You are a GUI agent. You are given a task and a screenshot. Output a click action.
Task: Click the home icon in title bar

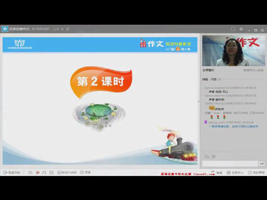click(5, 29)
